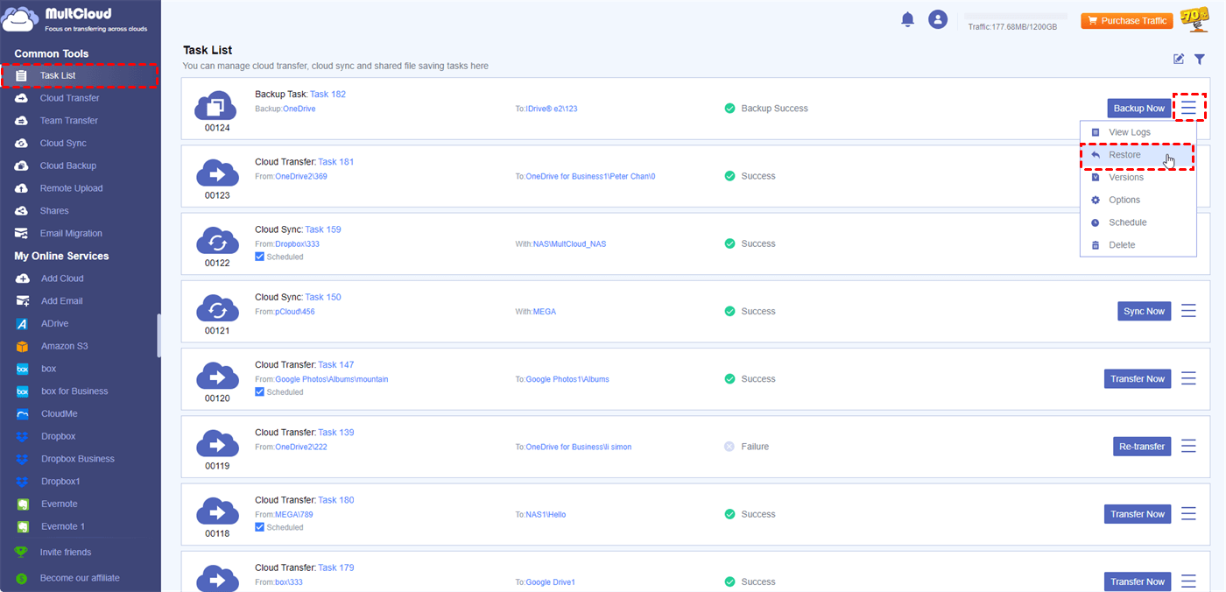Open the three-line menu for Task 147

coord(1188,378)
